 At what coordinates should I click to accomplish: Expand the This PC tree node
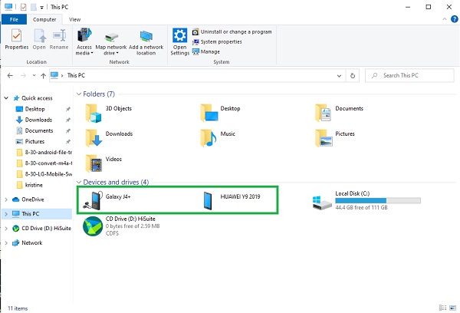point(6,214)
